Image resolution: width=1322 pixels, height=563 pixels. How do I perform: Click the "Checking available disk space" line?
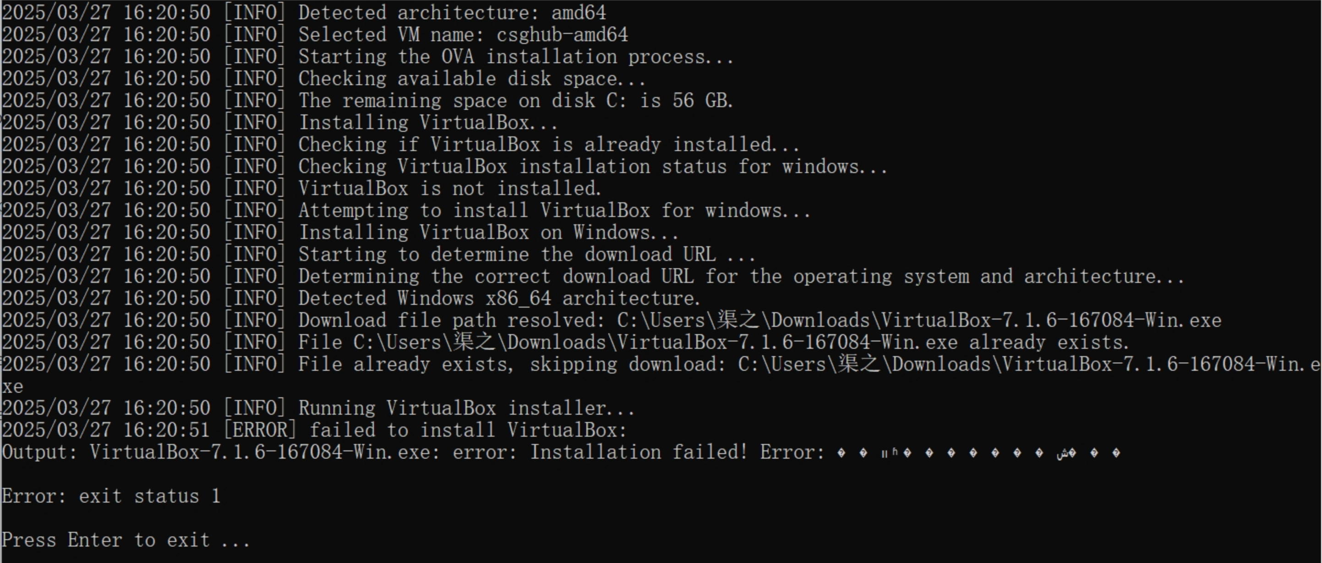point(471,78)
